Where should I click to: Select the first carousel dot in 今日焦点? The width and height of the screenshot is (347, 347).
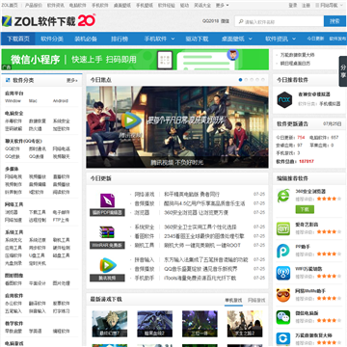[240, 80]
